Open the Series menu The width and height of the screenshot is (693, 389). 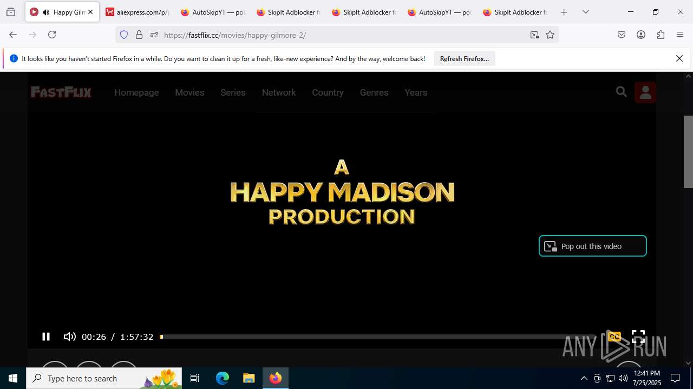coord(233,92)
